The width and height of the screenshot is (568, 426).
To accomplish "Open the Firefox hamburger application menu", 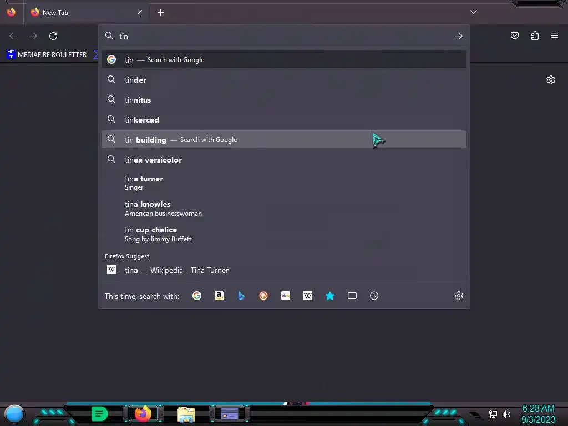I will (x=555, y=35).
